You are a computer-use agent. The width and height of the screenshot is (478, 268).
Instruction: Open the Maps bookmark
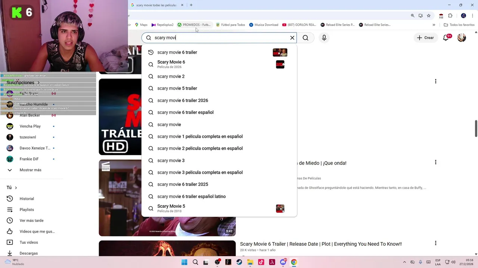(x=141, y=25)
